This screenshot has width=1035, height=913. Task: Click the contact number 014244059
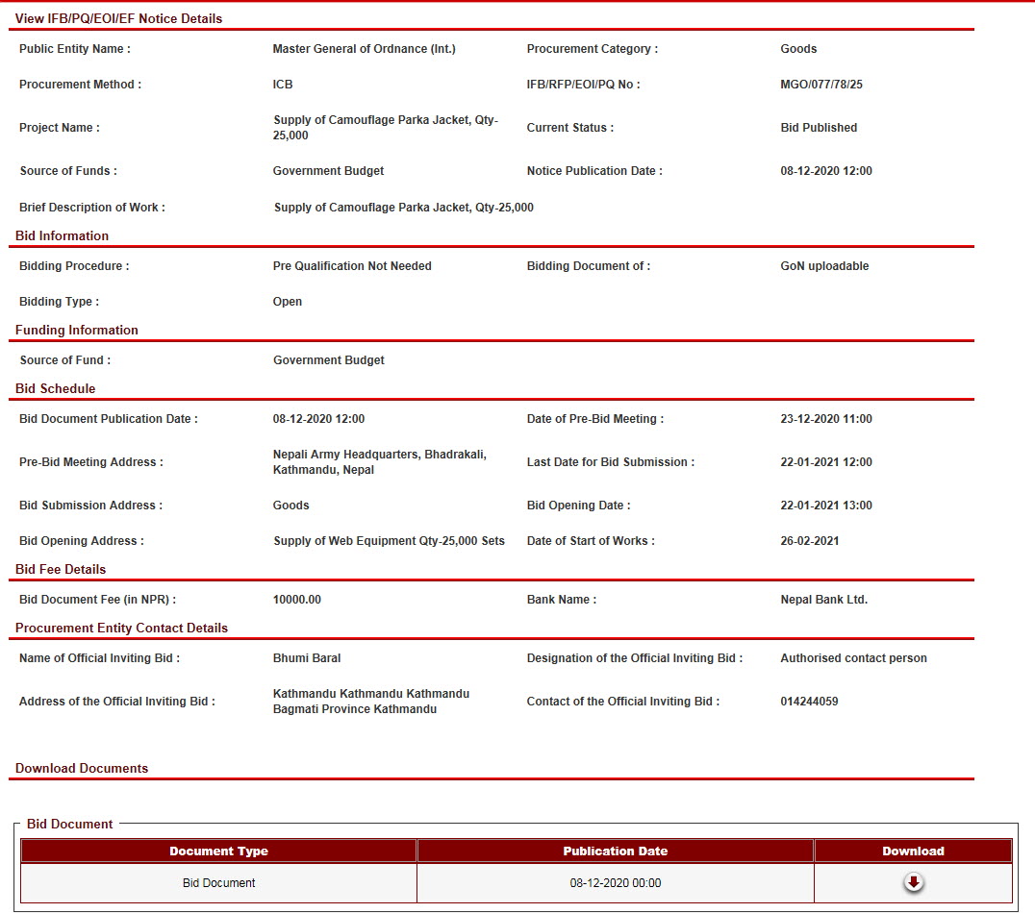808,702
